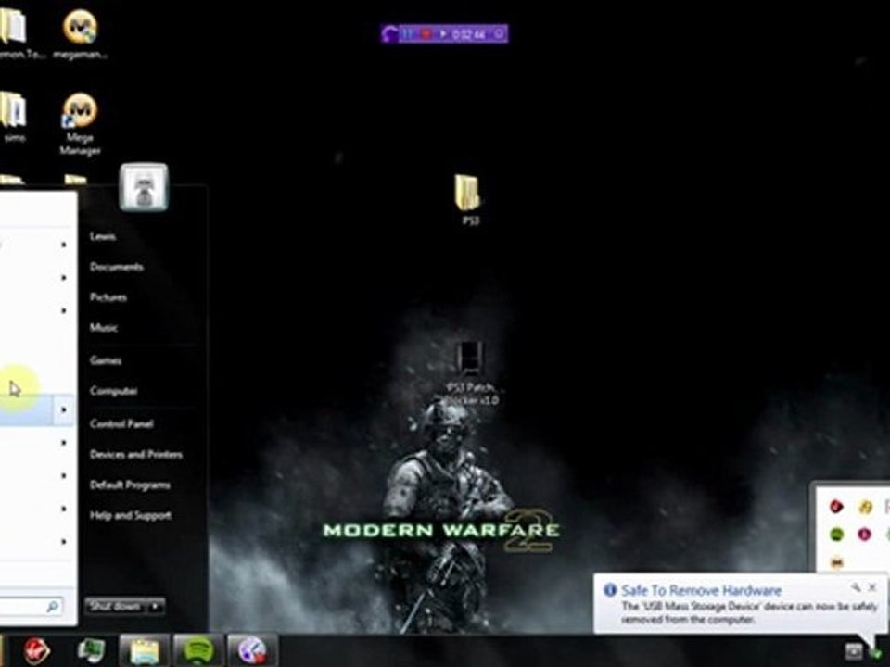Image resolution: width=890 pixels, height=667 pixels.
Task: Expand the arrow next to Shut down
Action: pyautogui.click(x=156, y=606)
